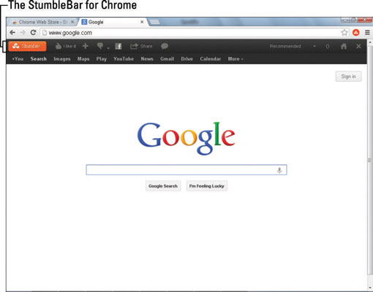Screen dimensions: 373x292
Task: Click the vertical scrollbar on the right
Action: click(369, 160)
